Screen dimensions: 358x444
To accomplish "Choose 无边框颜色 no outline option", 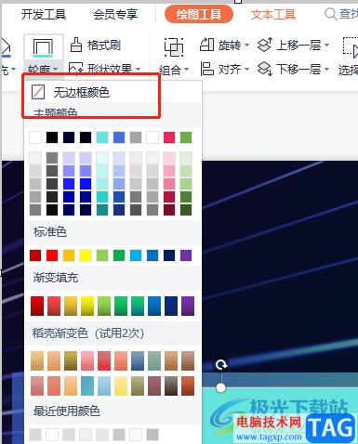I will click(113, 92).
